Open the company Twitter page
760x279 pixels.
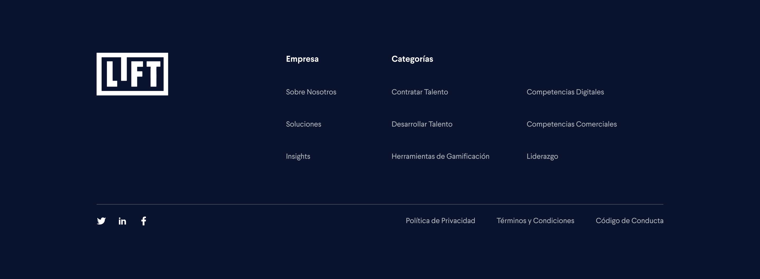click(102, 221)
